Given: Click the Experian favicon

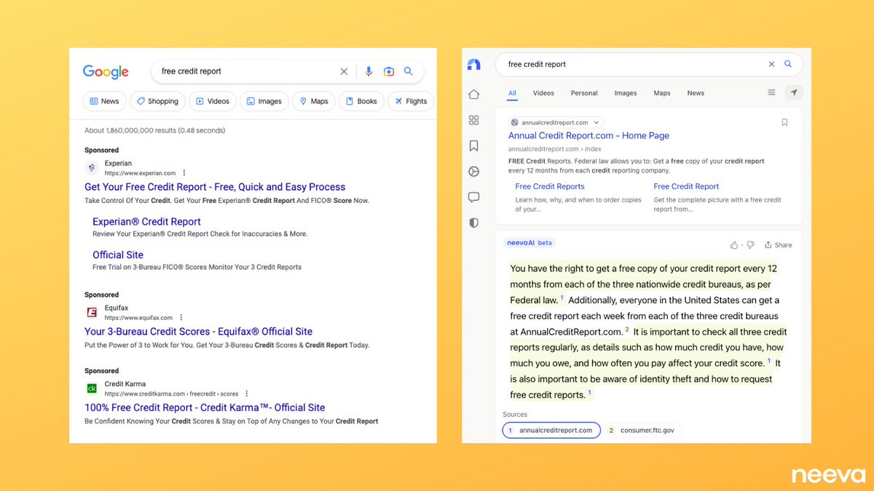Looking at the screenshot, I should (x=92, y=168).
